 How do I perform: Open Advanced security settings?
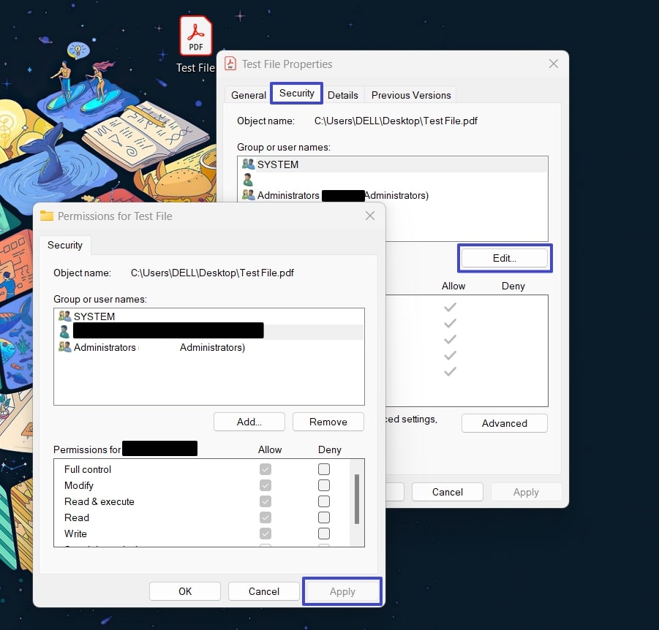click(x=504, y=423)
